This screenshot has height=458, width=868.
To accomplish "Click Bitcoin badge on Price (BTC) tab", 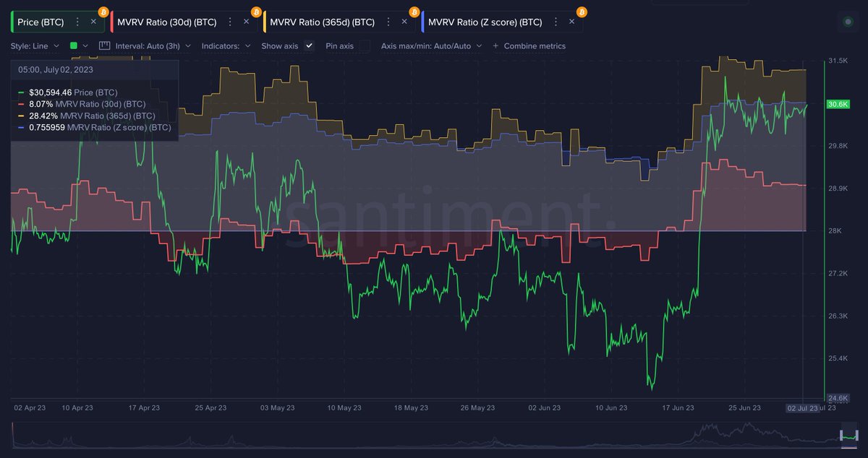I will (x=103, y=12).
